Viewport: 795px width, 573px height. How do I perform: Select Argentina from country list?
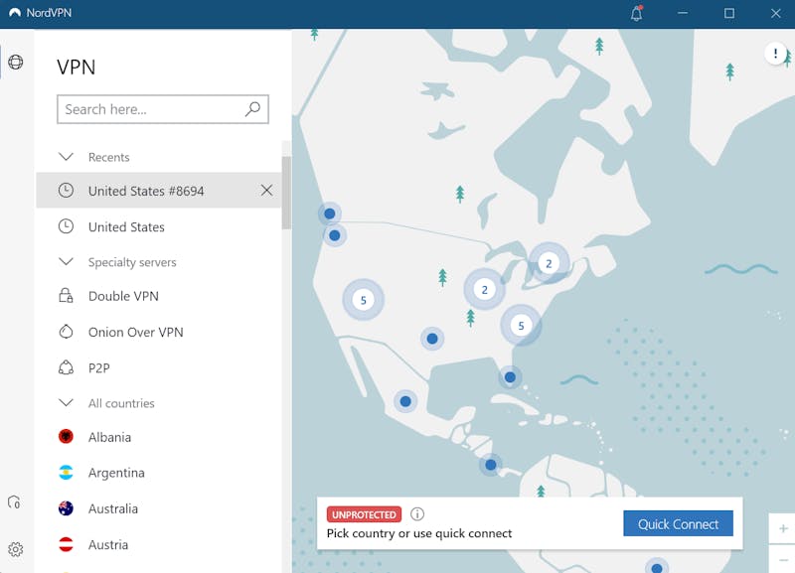click(x=159, y=473)
